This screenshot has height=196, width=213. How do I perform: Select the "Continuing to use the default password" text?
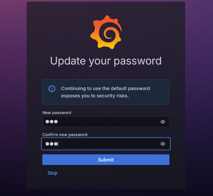(106, 88)
